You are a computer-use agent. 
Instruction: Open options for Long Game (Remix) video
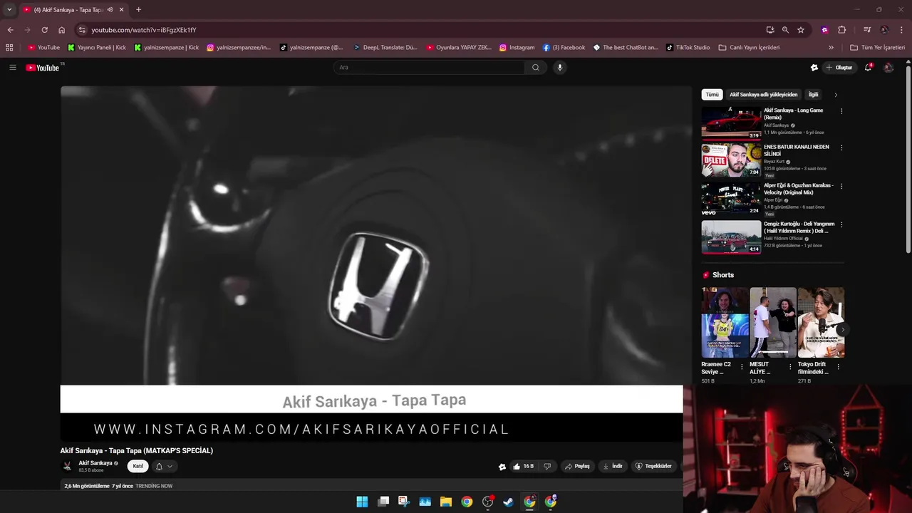point(841,111)
